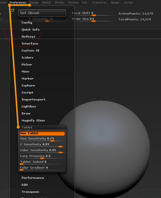Image resolution: width=161 pixels, height=198 pixels.
Task: Expand the Mem section
Action: (x=25, y=71)
